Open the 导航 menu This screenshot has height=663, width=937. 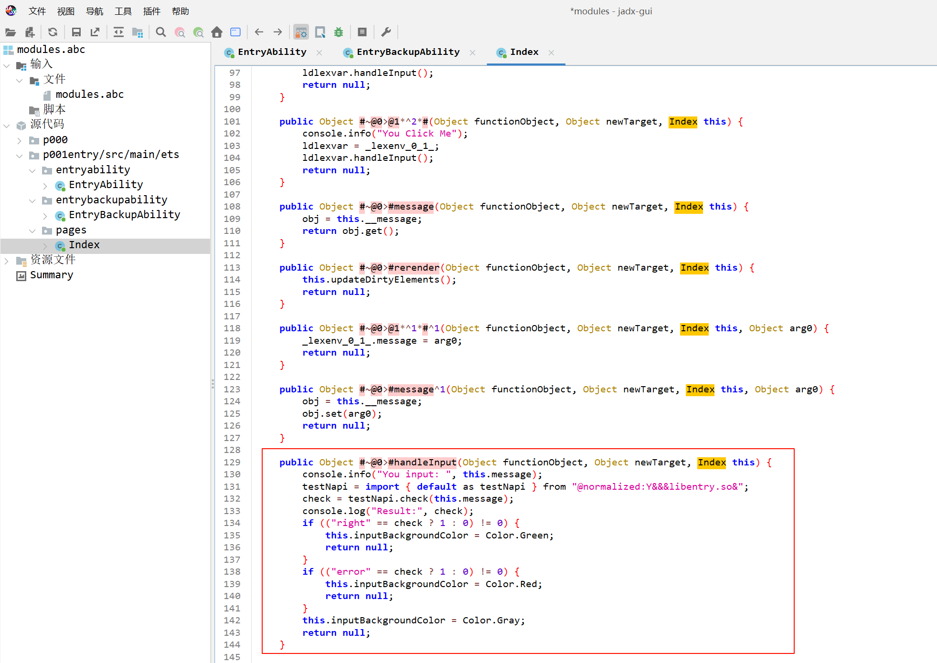point(94,11)
